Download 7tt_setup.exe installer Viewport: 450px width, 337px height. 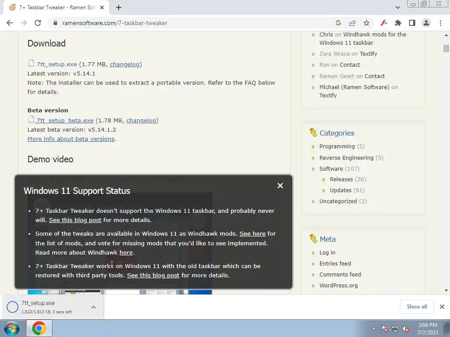(x=57, y=64)
